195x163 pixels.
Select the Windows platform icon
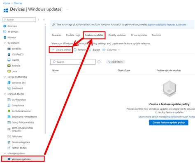[9, 49]
